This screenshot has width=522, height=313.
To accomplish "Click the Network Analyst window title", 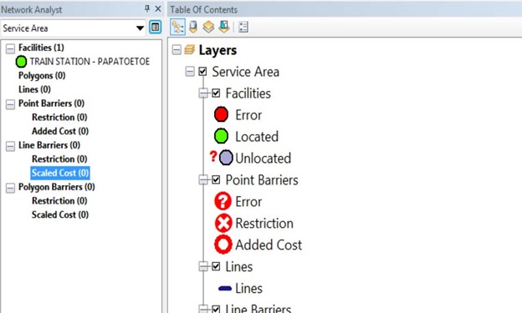I will pos(32,10).
